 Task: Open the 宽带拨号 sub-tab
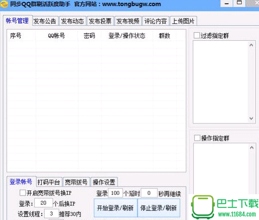click(x=76, y=182)
